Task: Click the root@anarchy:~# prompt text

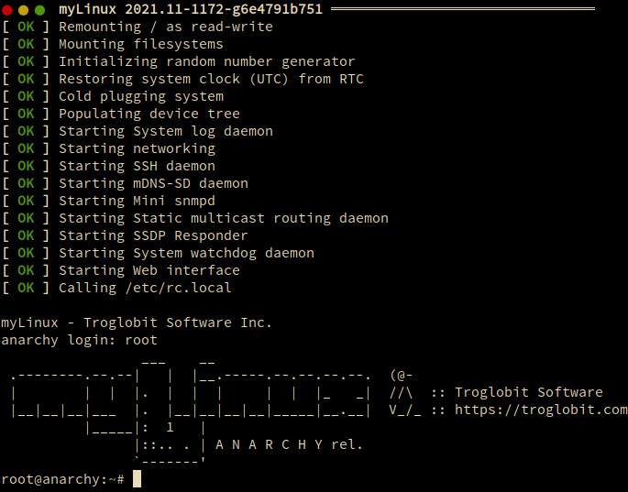Action: tap(62, 479)
